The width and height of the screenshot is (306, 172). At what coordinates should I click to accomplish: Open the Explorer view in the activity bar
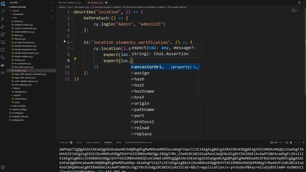3,3
